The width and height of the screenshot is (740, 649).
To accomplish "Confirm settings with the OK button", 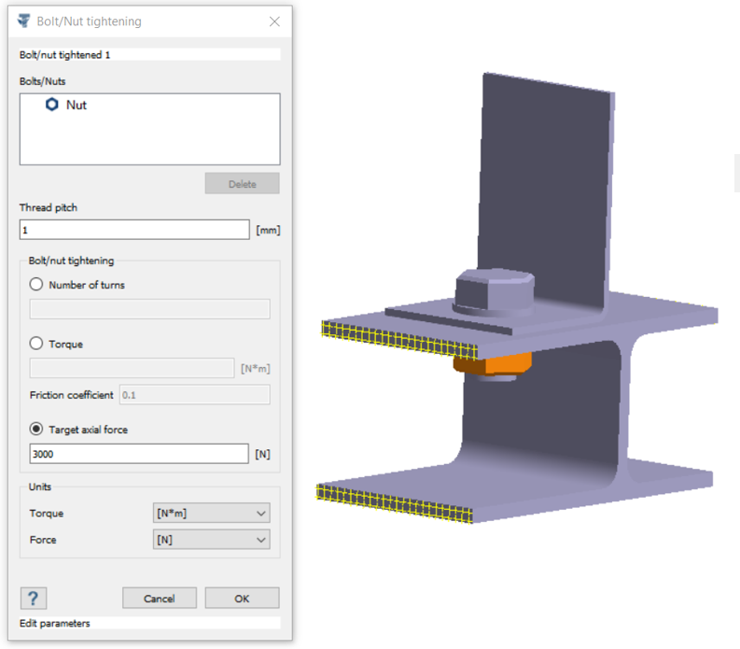I will (242, 599).
